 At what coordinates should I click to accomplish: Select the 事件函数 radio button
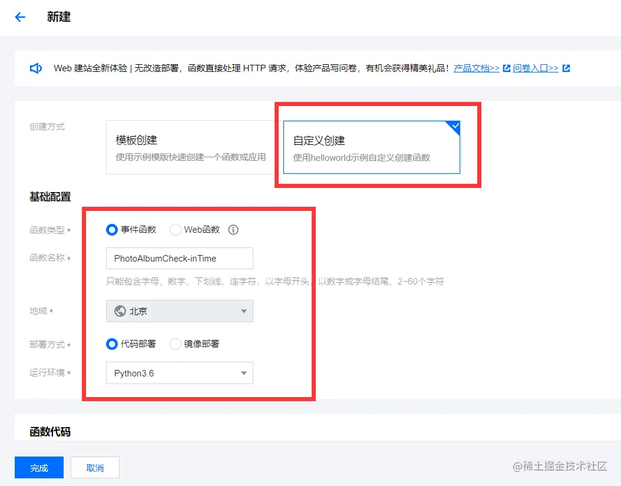pos(111,230)
